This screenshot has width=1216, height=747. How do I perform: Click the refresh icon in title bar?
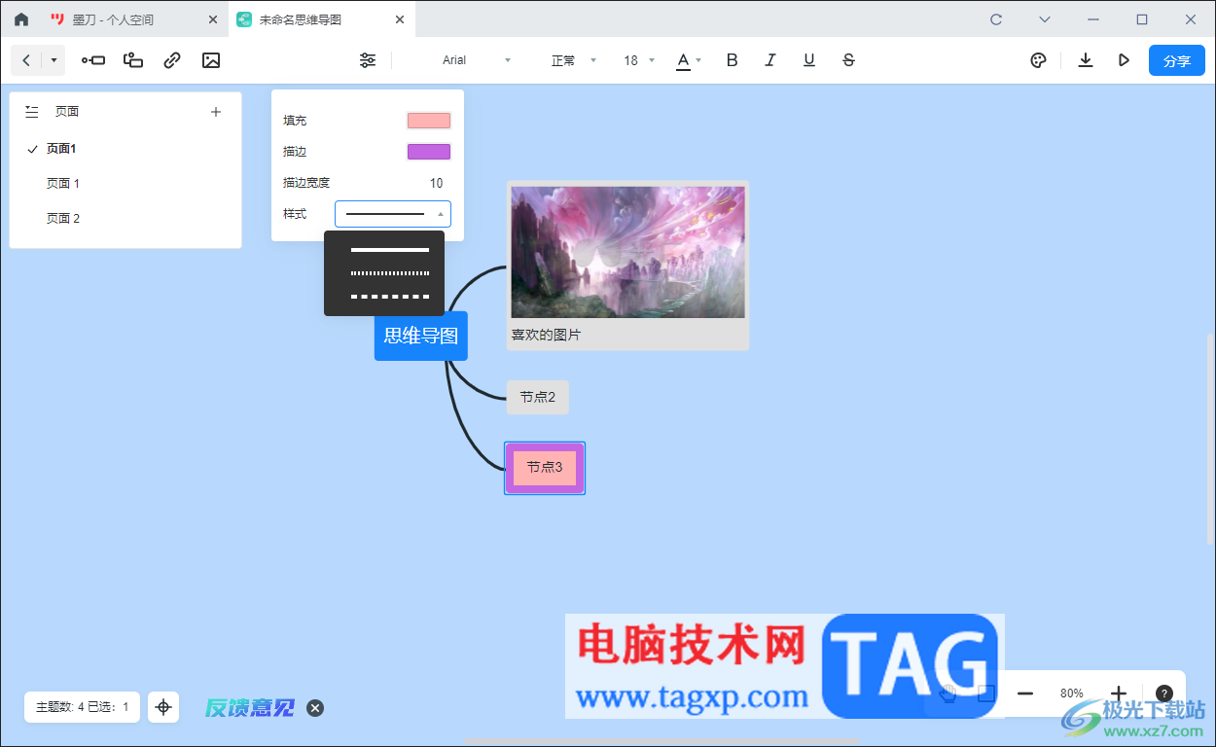(x=996, y=19)
